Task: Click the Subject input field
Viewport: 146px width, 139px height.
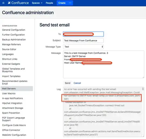Action: [83, 41]
